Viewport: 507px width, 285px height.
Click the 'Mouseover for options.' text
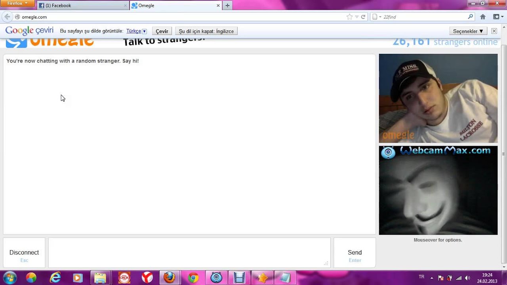coord(438,240)
